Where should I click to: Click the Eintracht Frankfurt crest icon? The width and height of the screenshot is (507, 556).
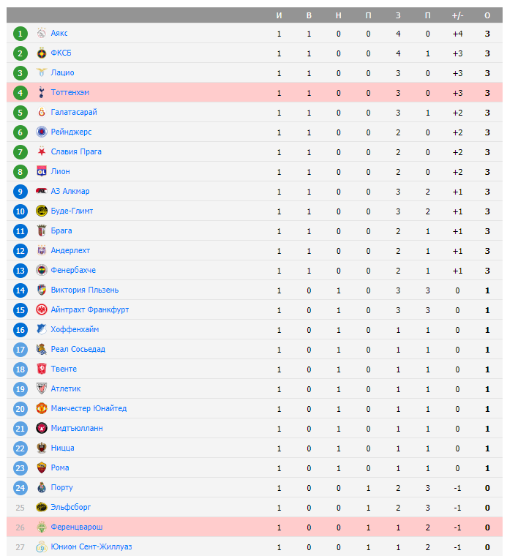pyautogui.click(x=42, y=309)
